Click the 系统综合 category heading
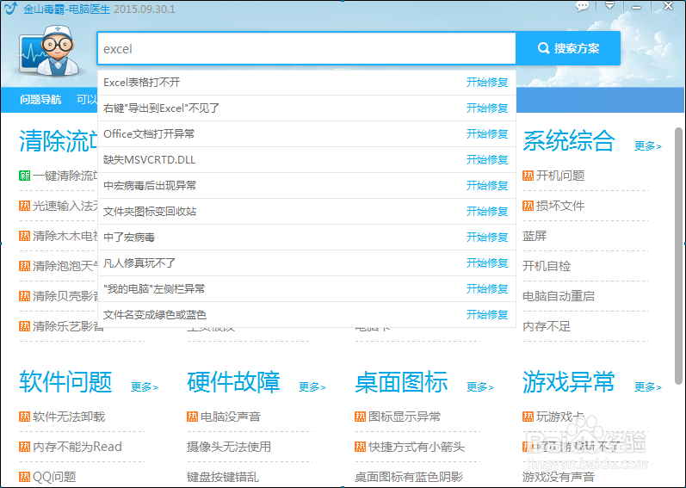The width and height of the screenshot is (686, 488). pos(569,141)
